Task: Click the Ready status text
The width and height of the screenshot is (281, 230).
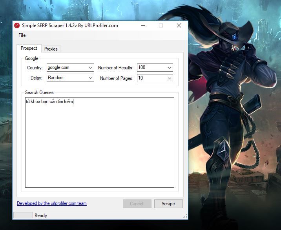Action: click(41, 216)
